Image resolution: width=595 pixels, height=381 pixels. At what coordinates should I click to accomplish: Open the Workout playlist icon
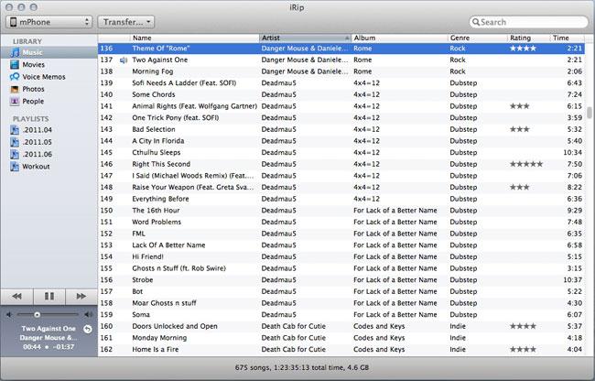pyautogui.click(x=16, y=167)
